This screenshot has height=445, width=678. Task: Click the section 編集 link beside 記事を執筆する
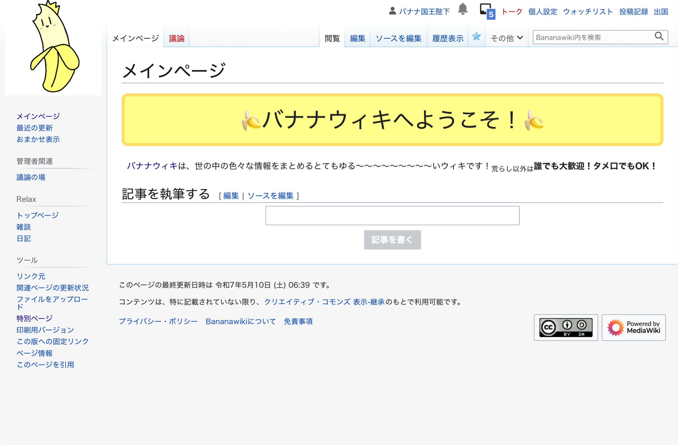tap(231, 196)
